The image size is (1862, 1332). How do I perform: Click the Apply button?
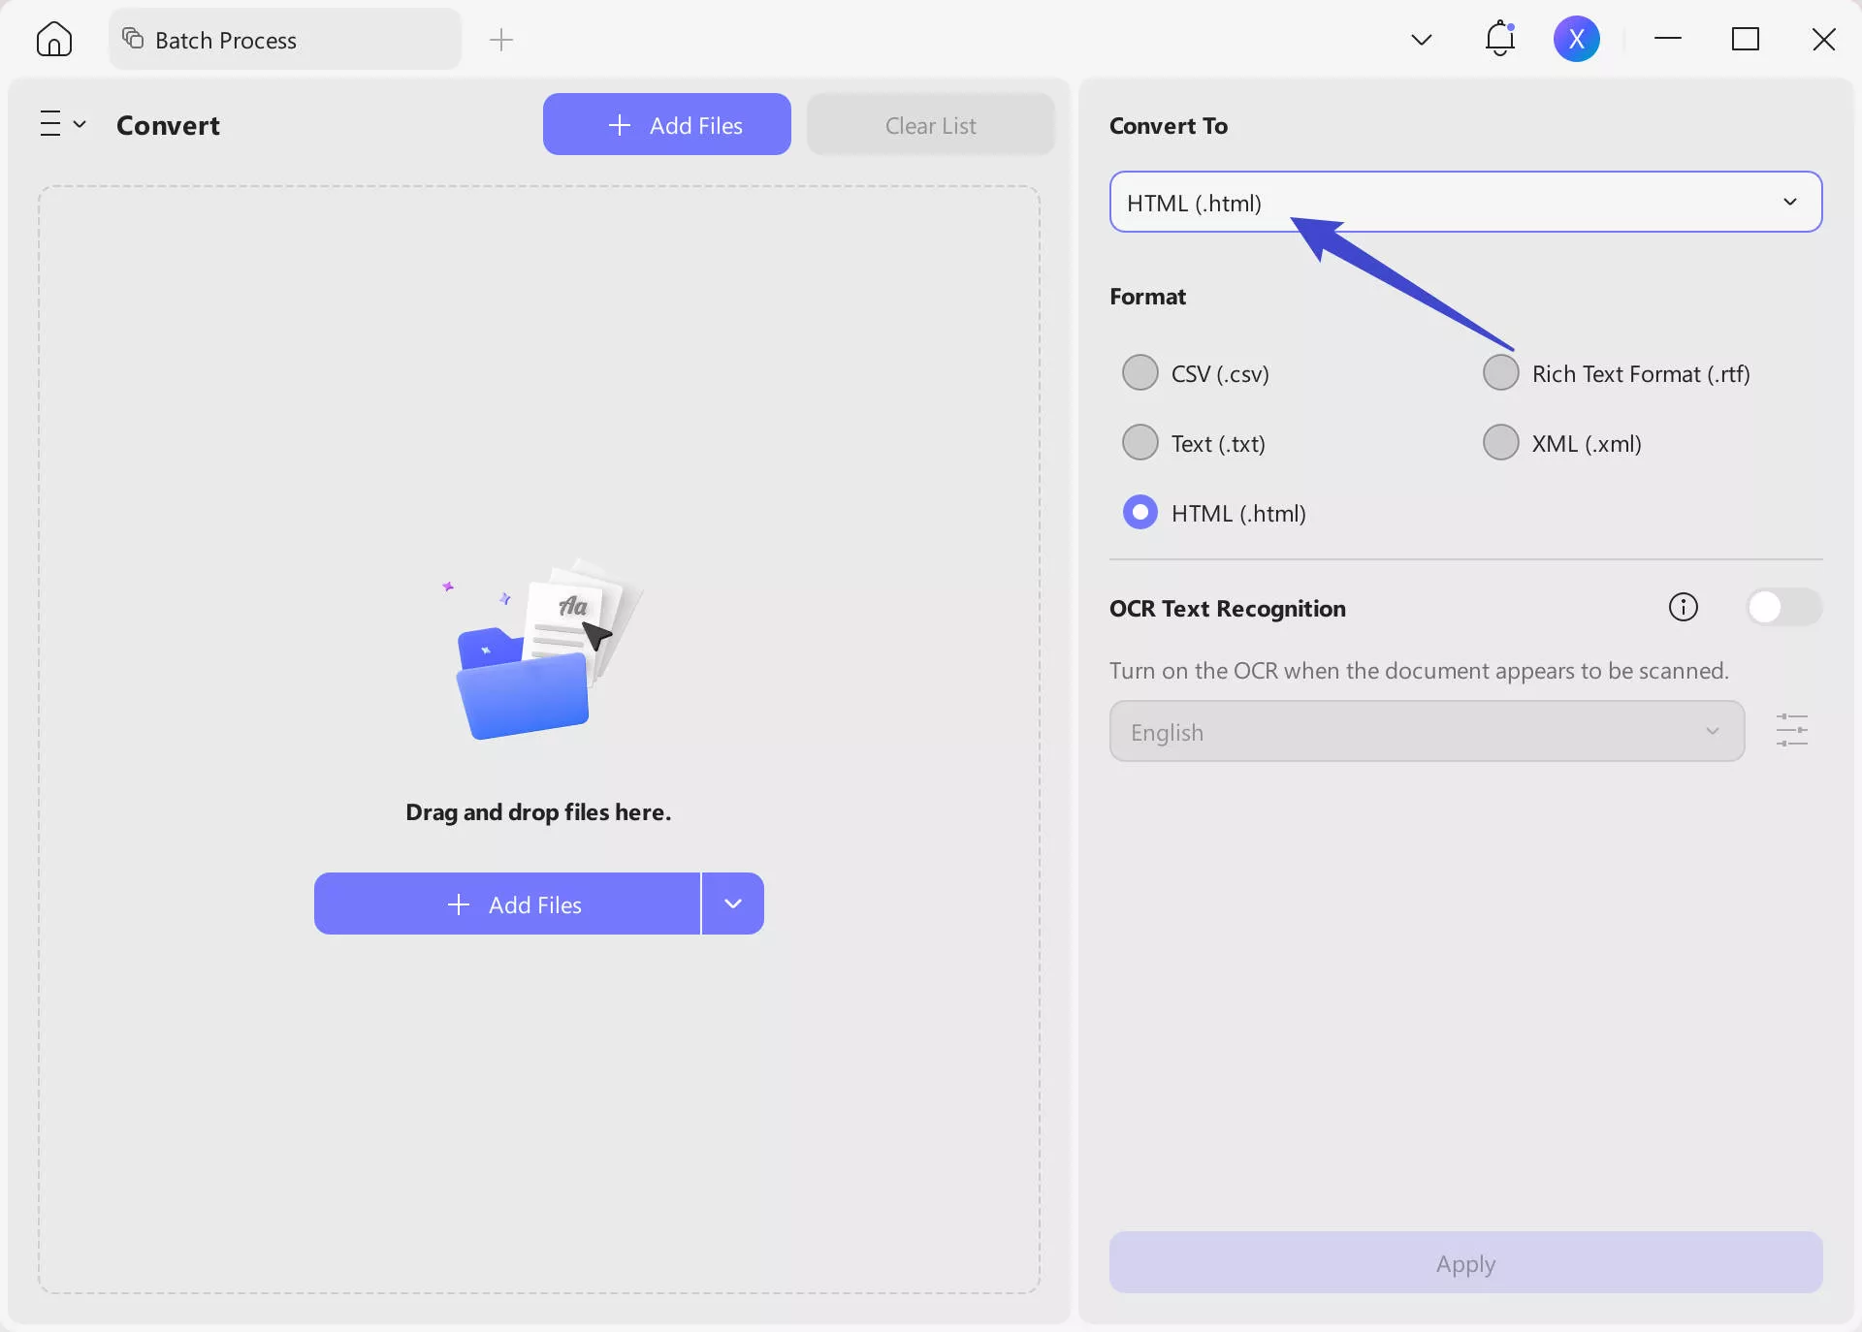1465,1263
